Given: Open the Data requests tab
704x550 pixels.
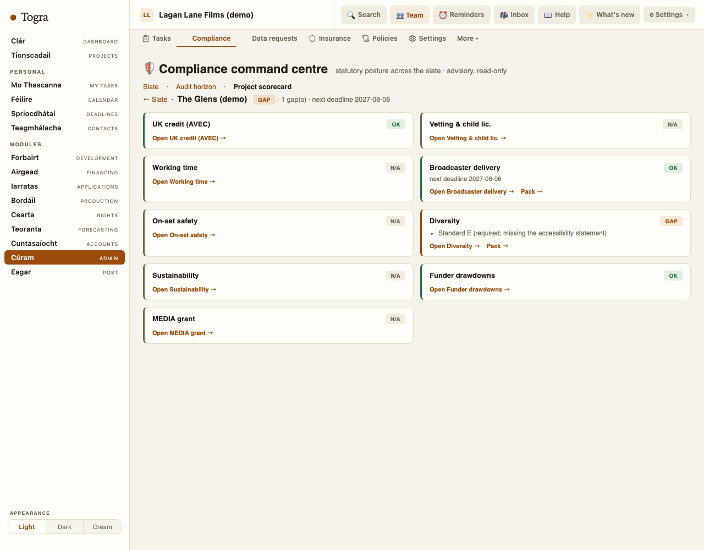Looking at the screenshot, I should 274,38.
